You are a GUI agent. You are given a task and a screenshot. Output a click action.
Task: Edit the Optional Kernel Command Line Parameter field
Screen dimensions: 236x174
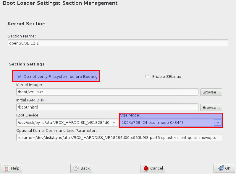click(119, 138)
